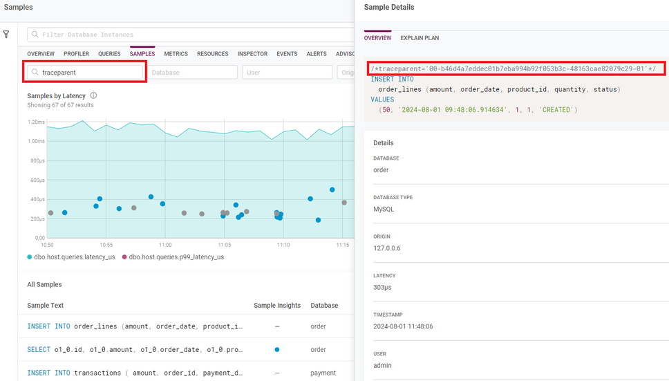Open the User filter dropdown
The width and height of the screenshot is (669, 381).
click(x=287, y=72)
